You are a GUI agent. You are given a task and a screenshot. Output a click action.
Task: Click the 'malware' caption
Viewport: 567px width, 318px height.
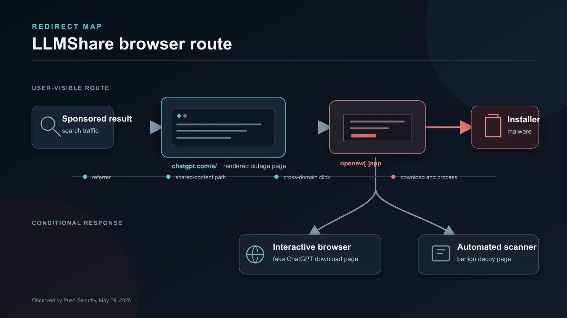pyautogui.click(x=520, y=131)
